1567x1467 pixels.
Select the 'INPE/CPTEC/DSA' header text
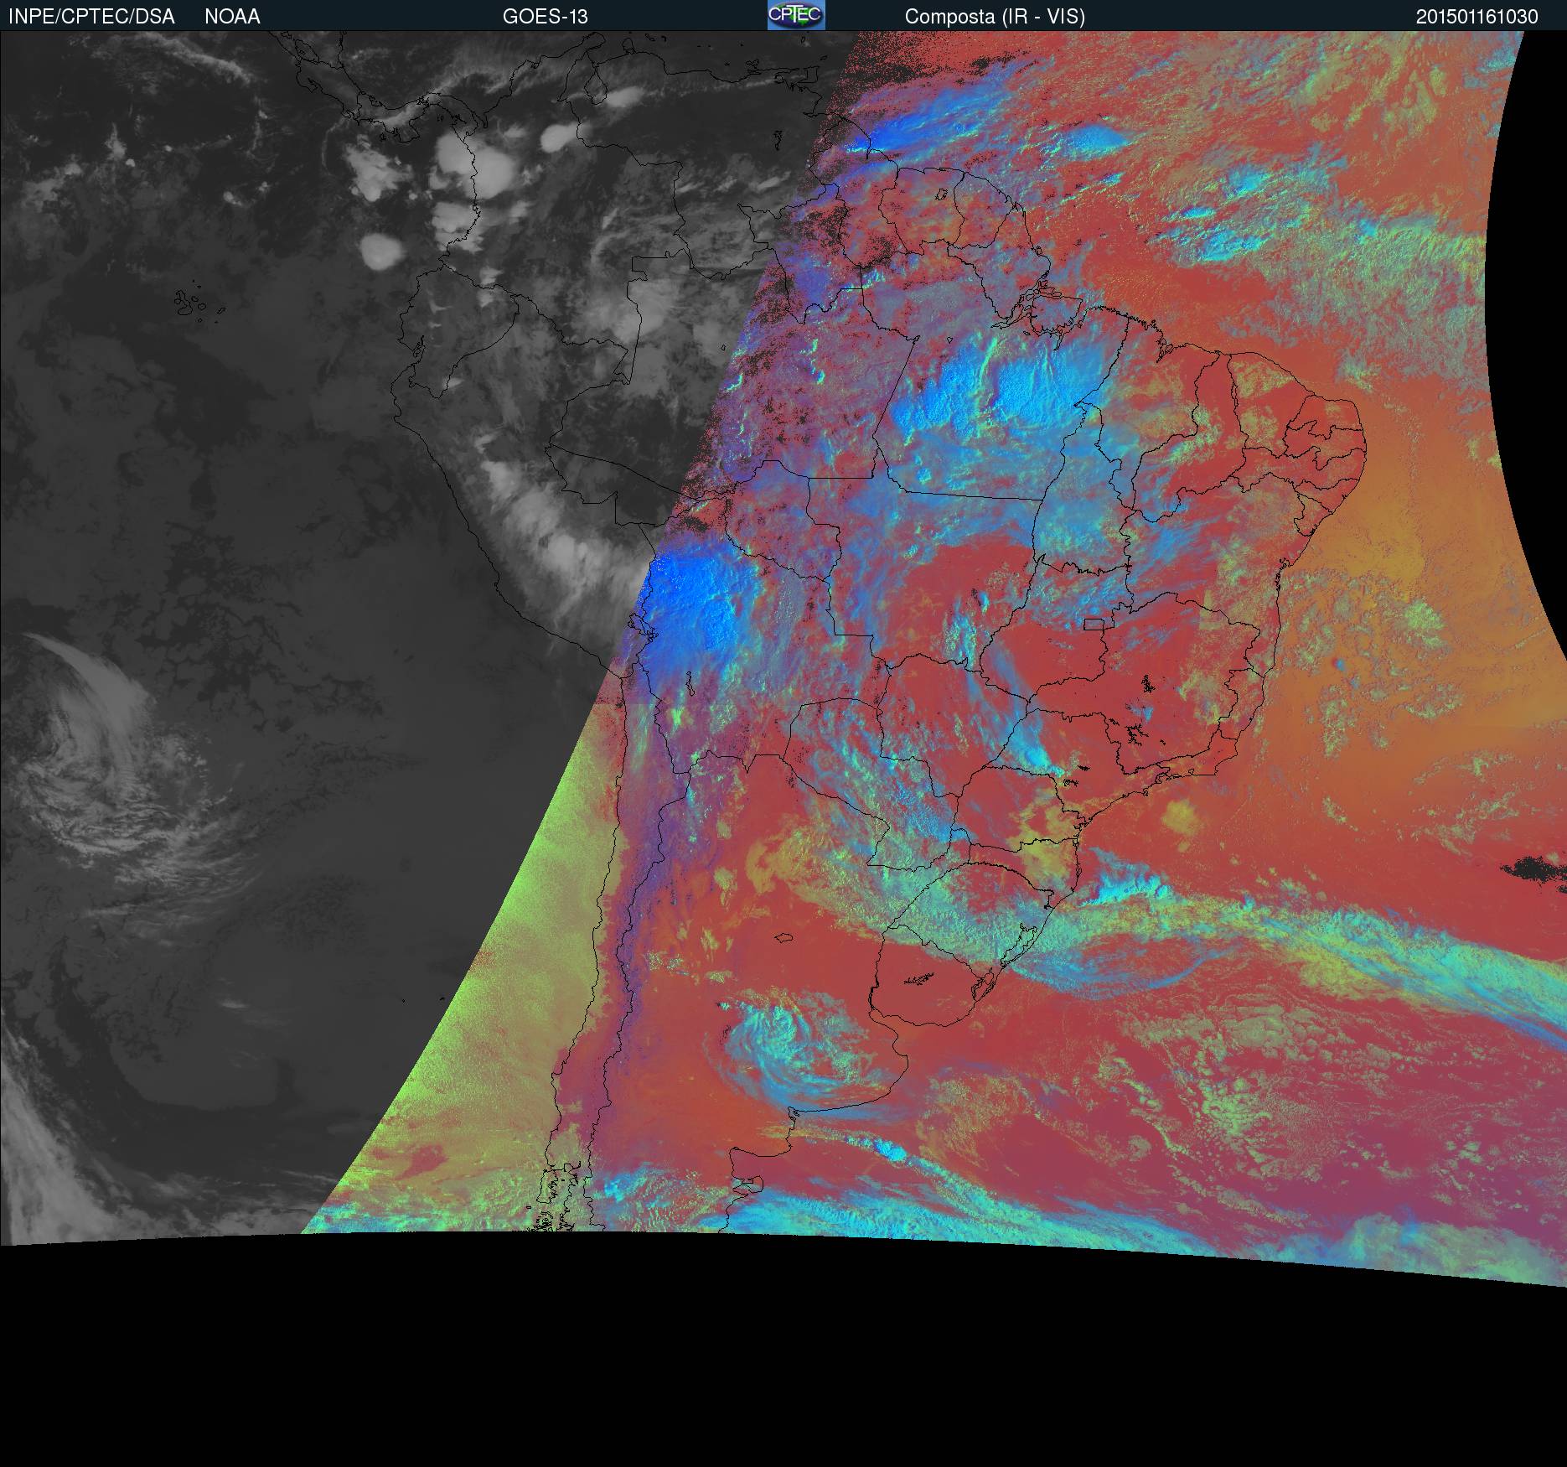coord(91,17)
